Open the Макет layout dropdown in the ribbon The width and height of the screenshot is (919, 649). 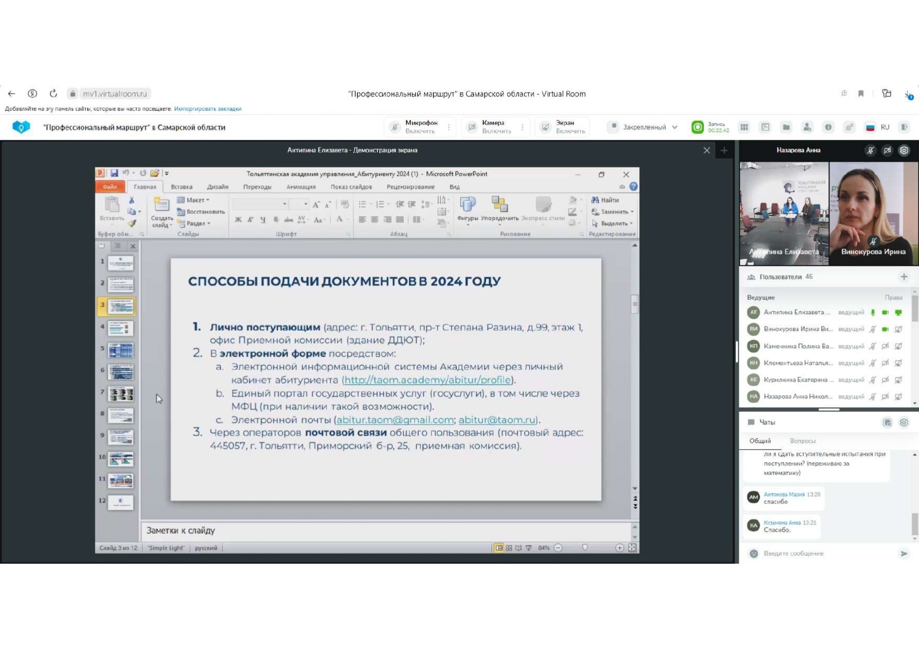[194, 200]
